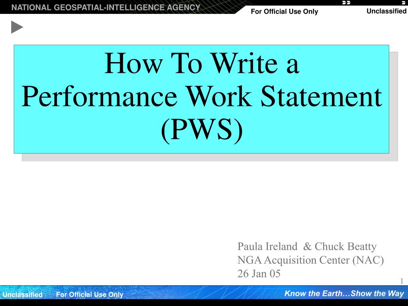
Task: Click the slide number '1'
Action: click(x=402, y=281)
